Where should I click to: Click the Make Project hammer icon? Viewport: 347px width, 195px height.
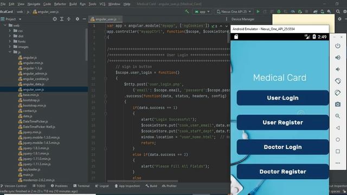[x=187, y=11]
